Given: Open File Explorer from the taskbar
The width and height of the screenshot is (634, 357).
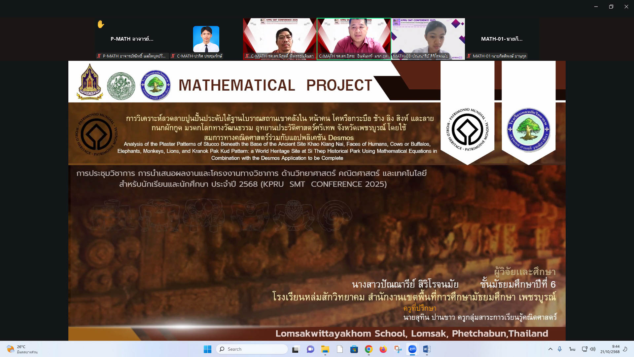Looking at the screenshot, I should point(325,349).
